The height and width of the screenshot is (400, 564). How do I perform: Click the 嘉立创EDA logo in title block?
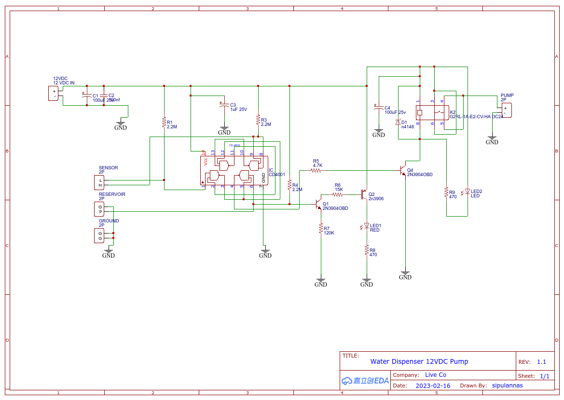pos(364,381)
